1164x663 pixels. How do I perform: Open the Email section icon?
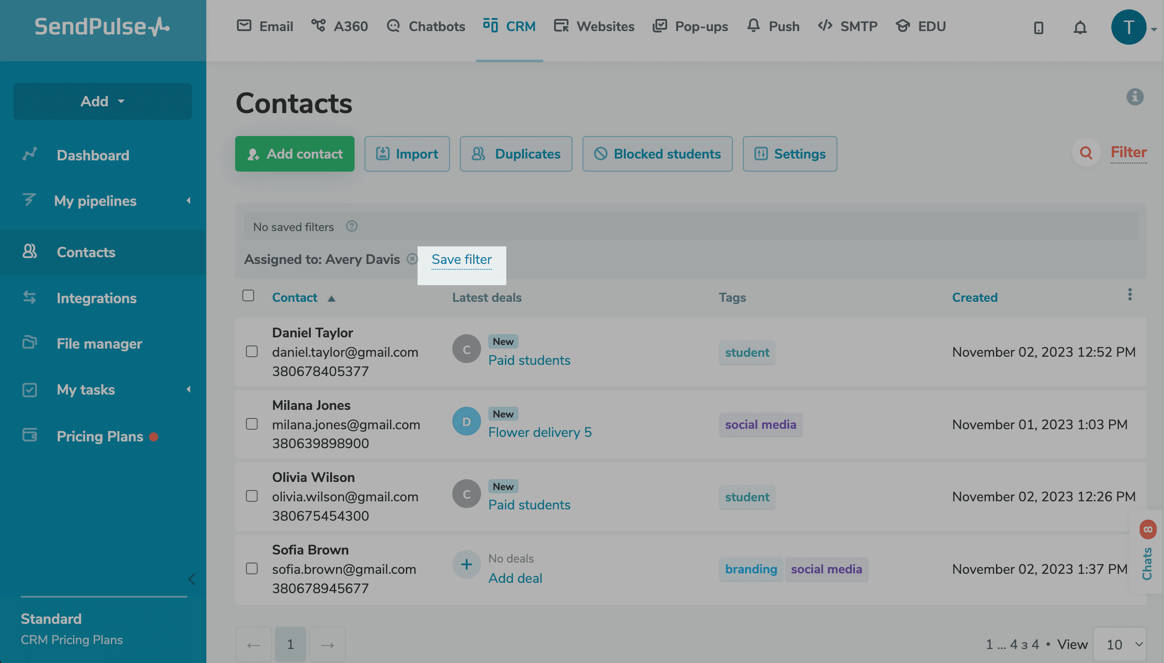[244, 26]
